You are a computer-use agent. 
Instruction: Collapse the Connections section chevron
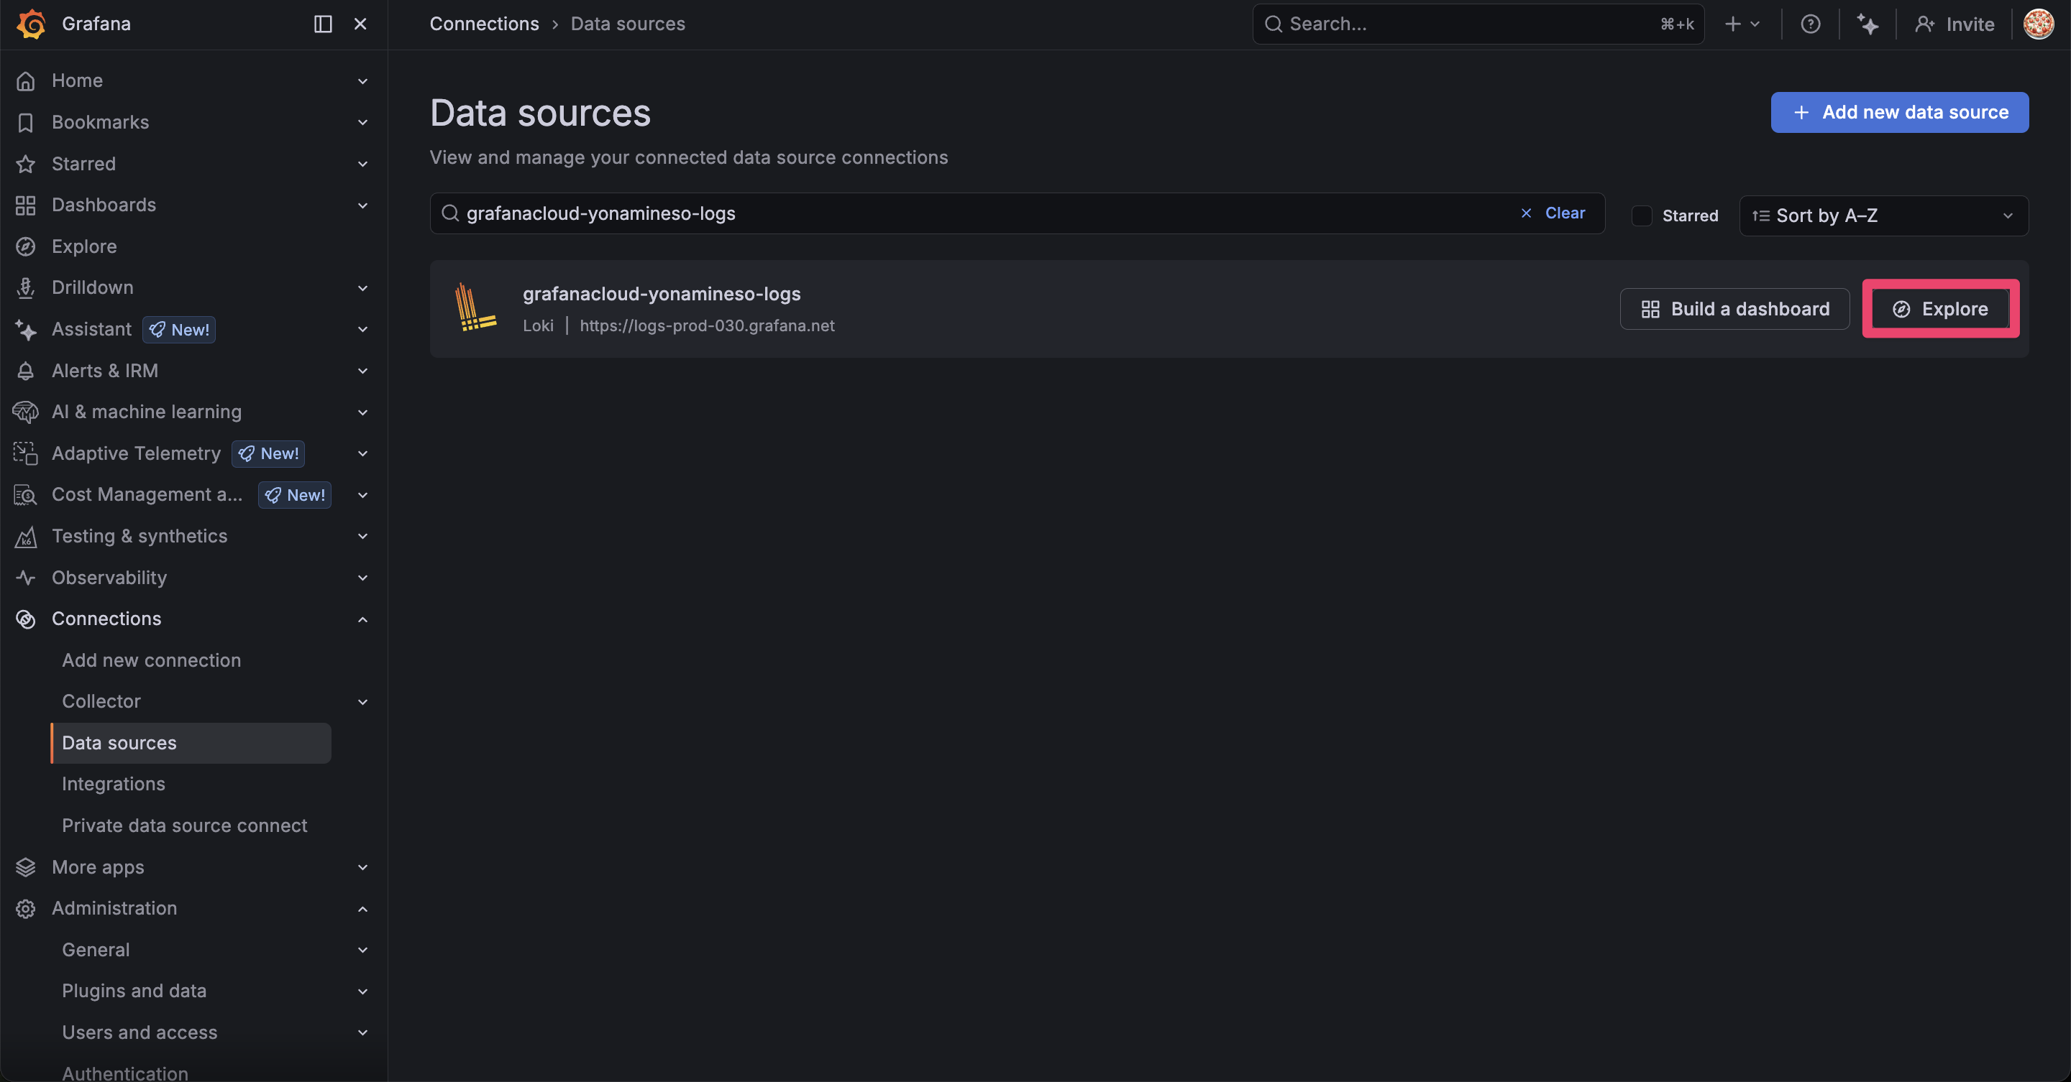pyautogui.click(x=362, y=619)
